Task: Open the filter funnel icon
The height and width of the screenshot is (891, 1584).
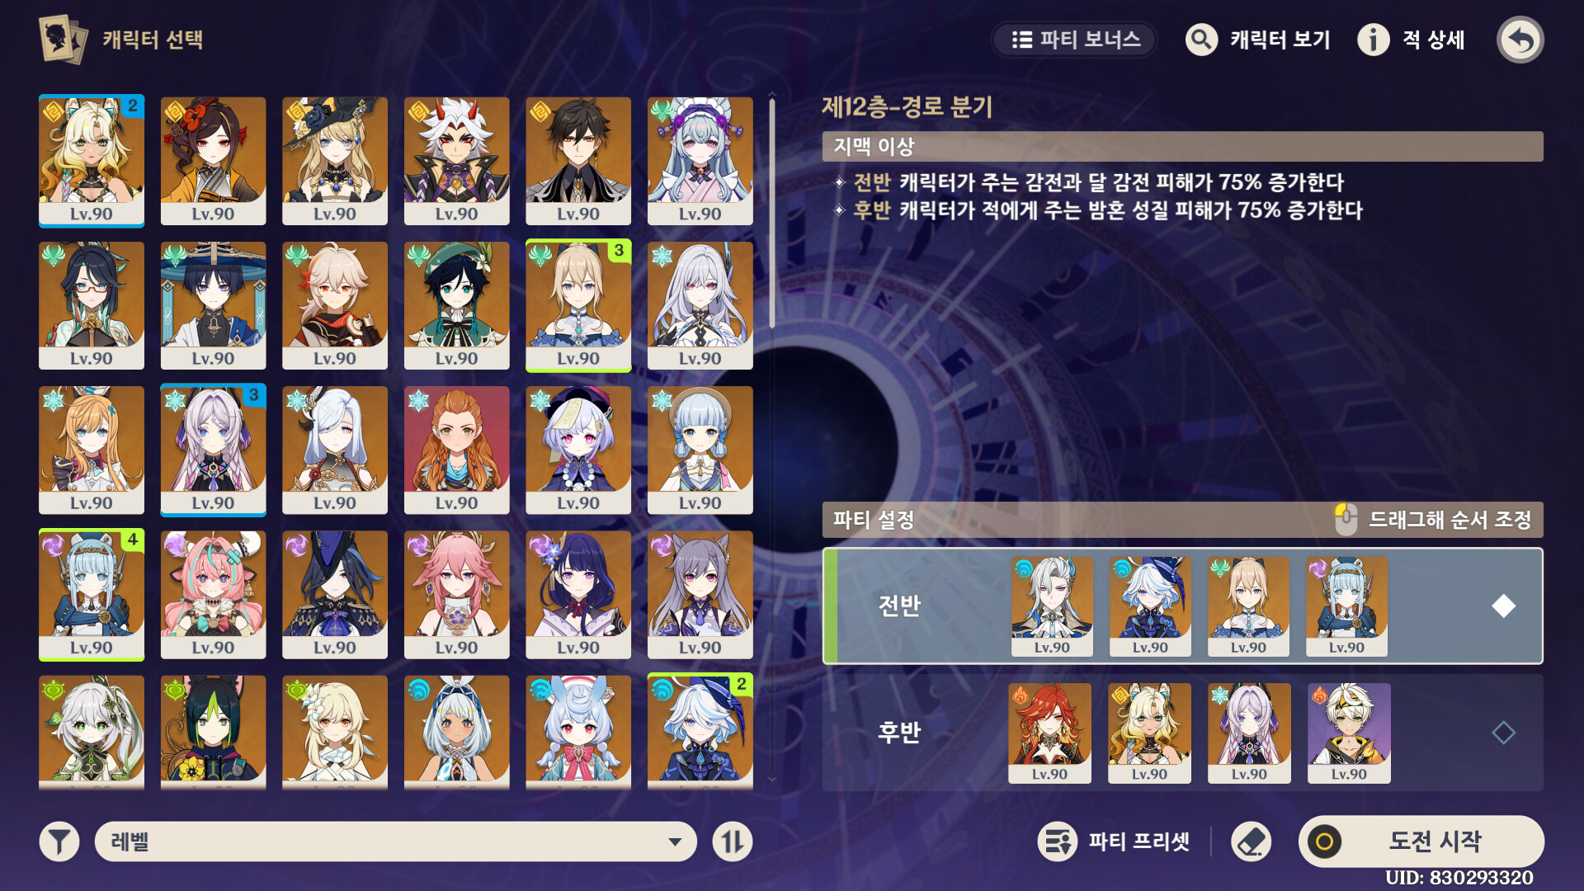Action: [59, 841]
